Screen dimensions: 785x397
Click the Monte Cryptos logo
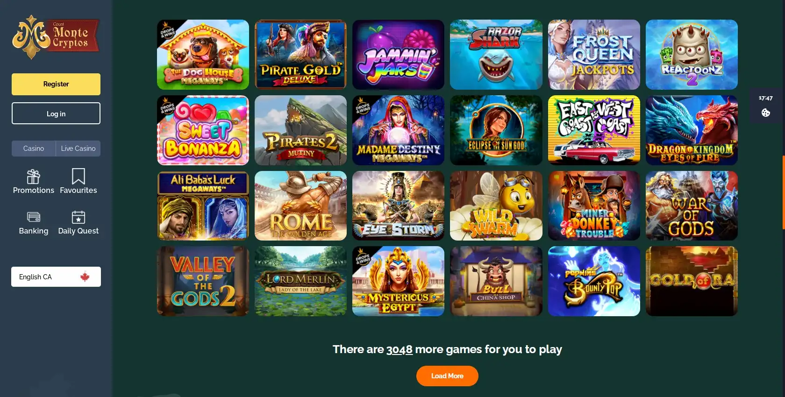click(x=56, y=37)
